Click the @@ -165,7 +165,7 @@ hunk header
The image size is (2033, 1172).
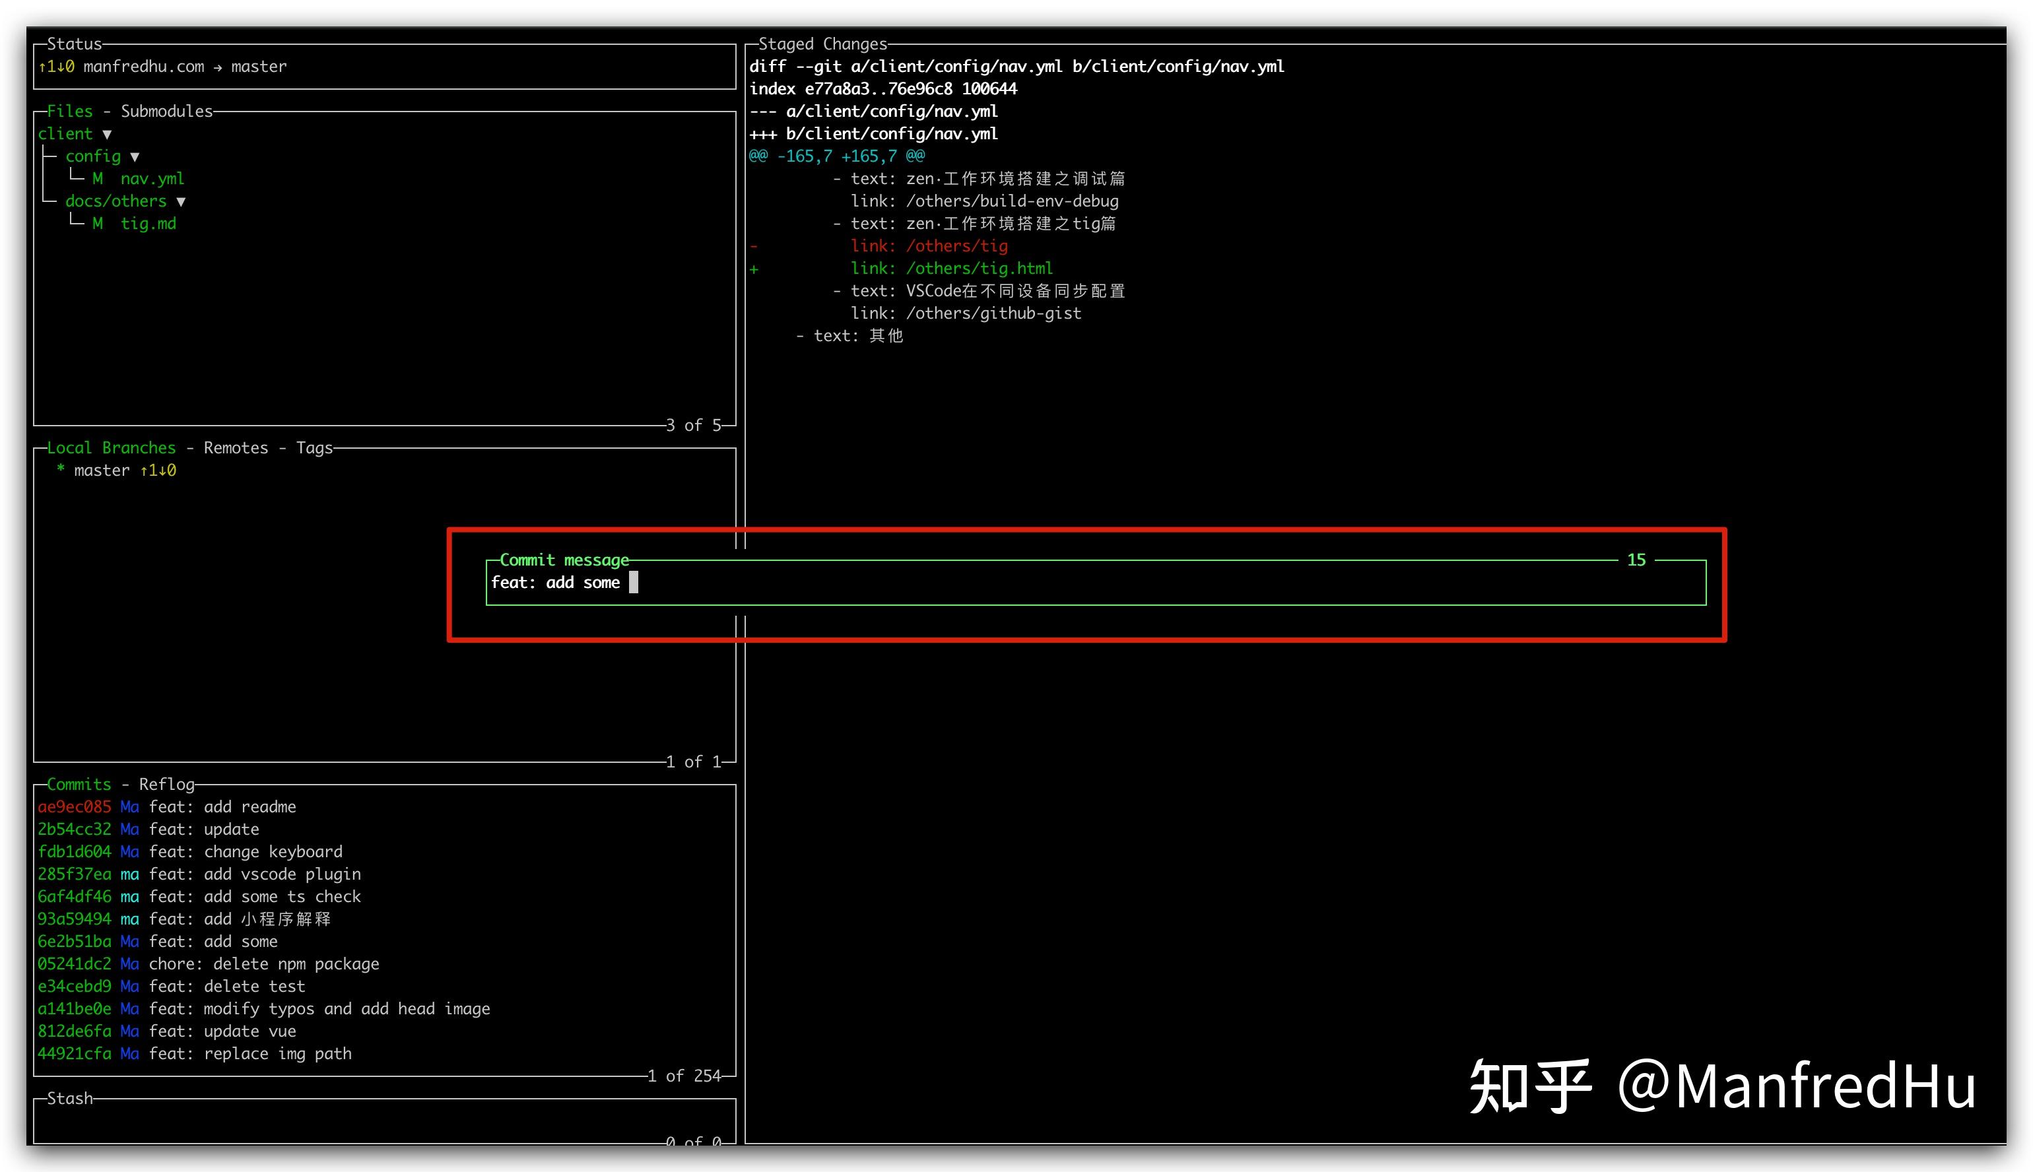pos(835,156)
